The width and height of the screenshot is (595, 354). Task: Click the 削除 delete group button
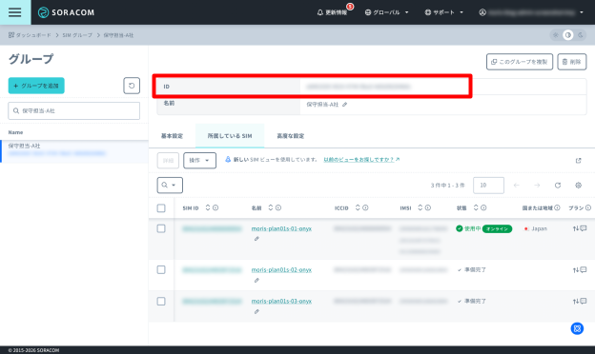tap(572, 62)
